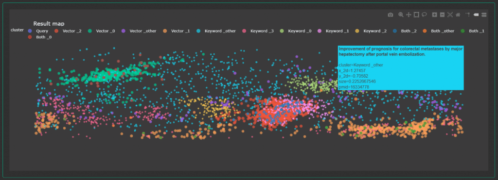The image size is (498, 180).
Task: Click tooltip value 'x_2d=1.27457'
Action: point(352,70)
